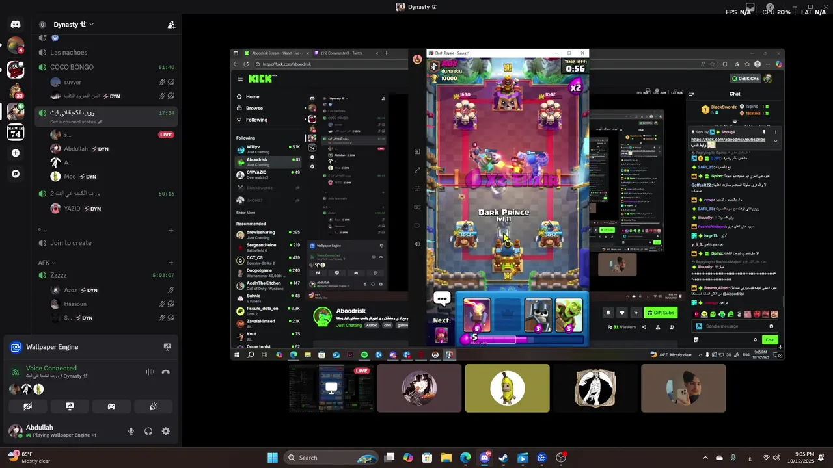Select the LIVE stream thumbnail tile
Image resolution: width=833 pixels, height=468 pixels.
point(331,389)
